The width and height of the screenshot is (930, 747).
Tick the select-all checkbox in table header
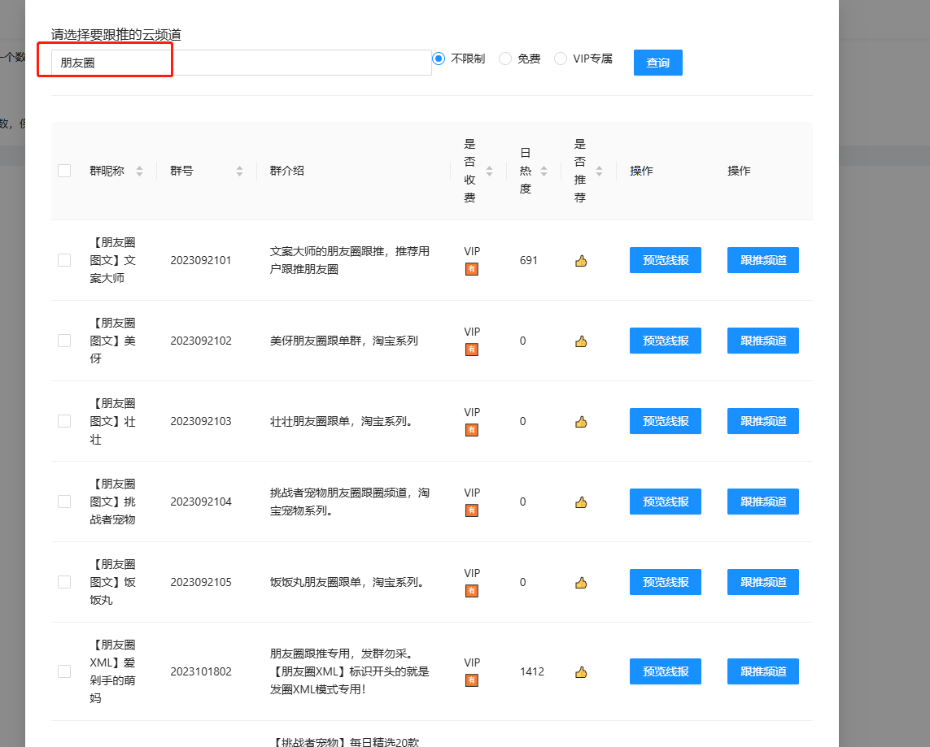pyautogui.click(x=64, y=171)
